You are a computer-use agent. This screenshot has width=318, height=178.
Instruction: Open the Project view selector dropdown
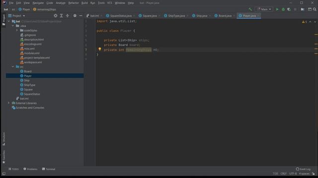(16, 15)
